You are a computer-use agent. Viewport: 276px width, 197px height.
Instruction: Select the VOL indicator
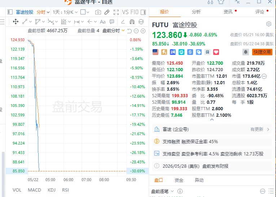pos(17,190)
